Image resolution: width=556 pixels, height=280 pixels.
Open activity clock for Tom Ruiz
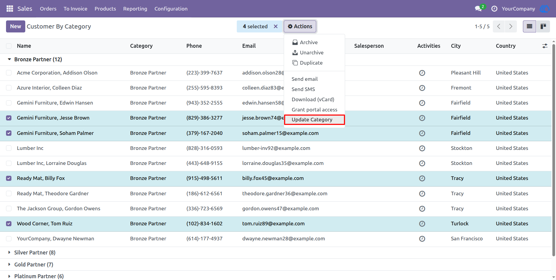(x=422, y=224)
